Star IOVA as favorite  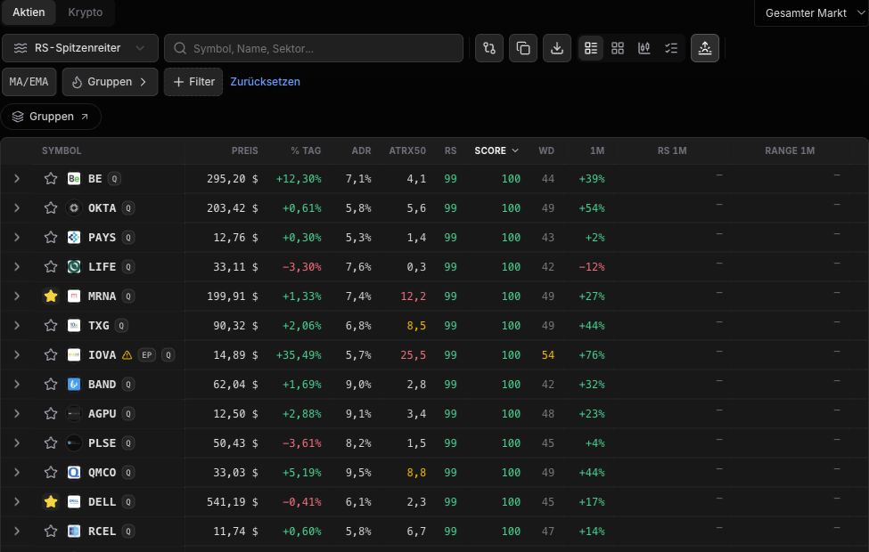point(51,355)
